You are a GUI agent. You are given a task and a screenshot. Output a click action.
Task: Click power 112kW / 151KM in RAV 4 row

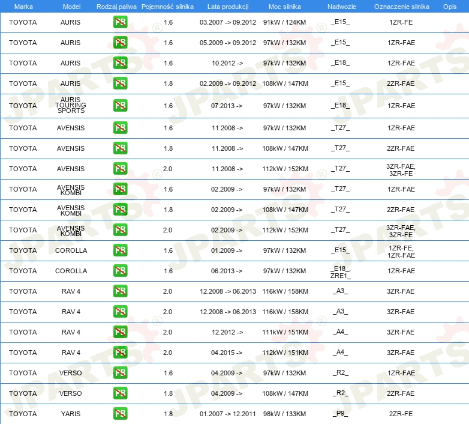click(x=285, y=353)
